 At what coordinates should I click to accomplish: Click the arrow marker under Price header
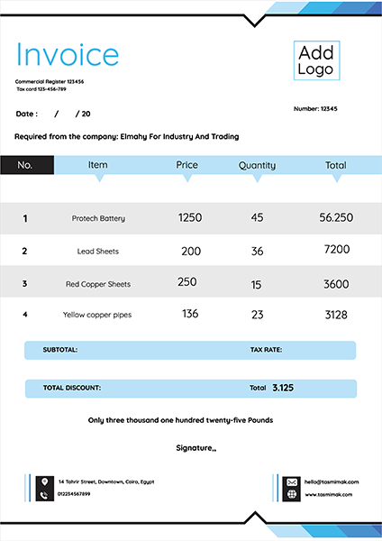187,178
